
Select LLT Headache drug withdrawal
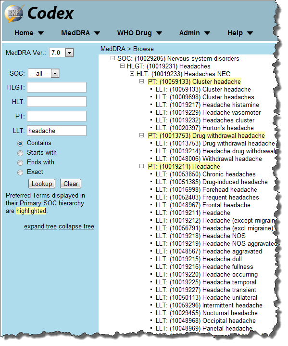click(215, 151)
